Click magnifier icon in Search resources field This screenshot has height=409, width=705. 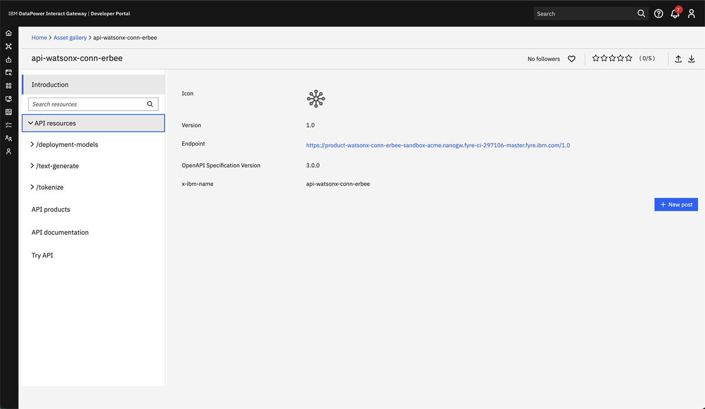(150, 104)
